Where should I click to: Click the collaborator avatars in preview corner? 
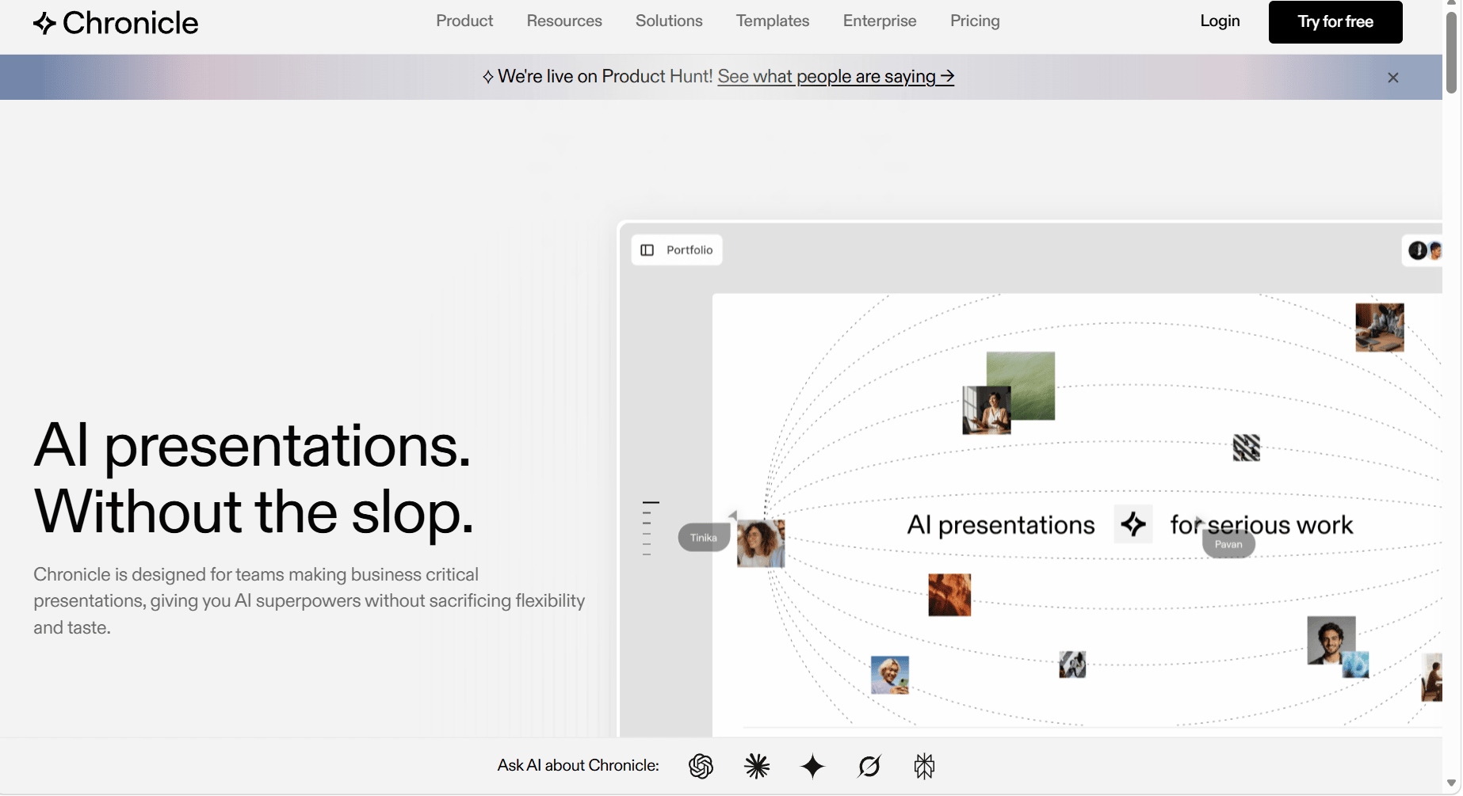click(x=1424, y=251)
